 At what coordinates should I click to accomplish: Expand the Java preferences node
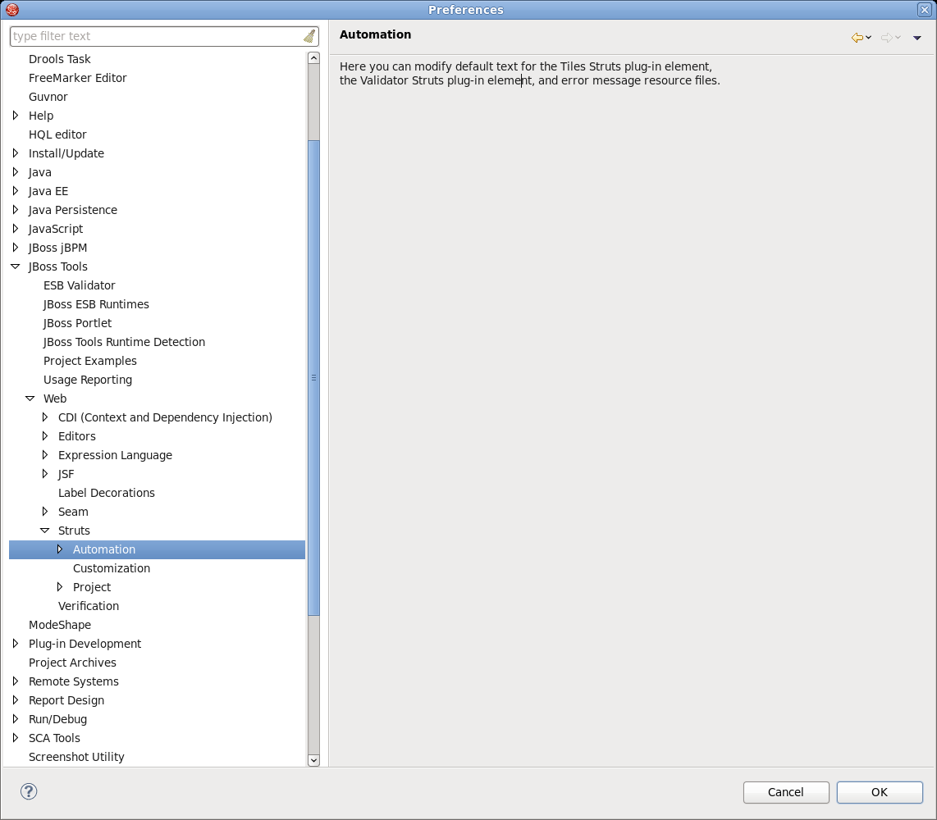(16, 172)
